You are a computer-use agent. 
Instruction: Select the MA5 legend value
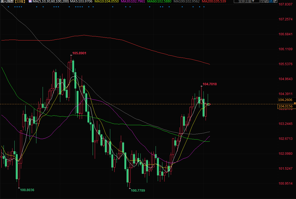(x=81, y=2)
